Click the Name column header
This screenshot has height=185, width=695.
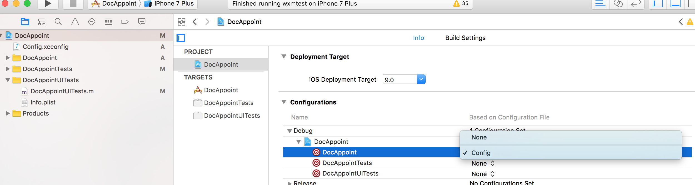pyautogui.click(x=299, y=117)
